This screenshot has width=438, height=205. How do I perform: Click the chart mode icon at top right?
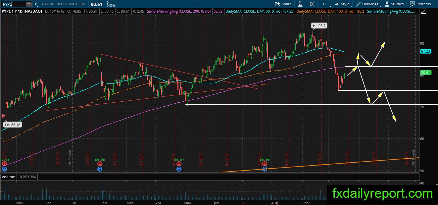tap(424, 12)
